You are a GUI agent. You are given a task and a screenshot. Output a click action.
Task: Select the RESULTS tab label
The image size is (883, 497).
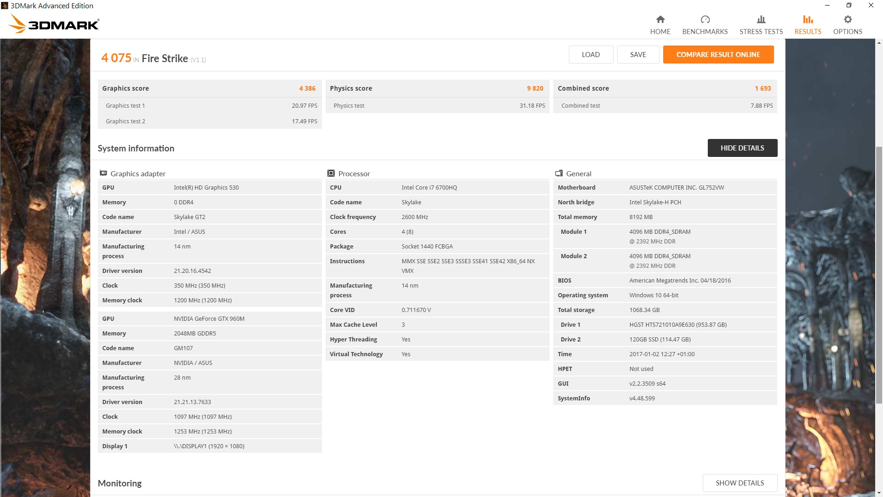point(808,31)
